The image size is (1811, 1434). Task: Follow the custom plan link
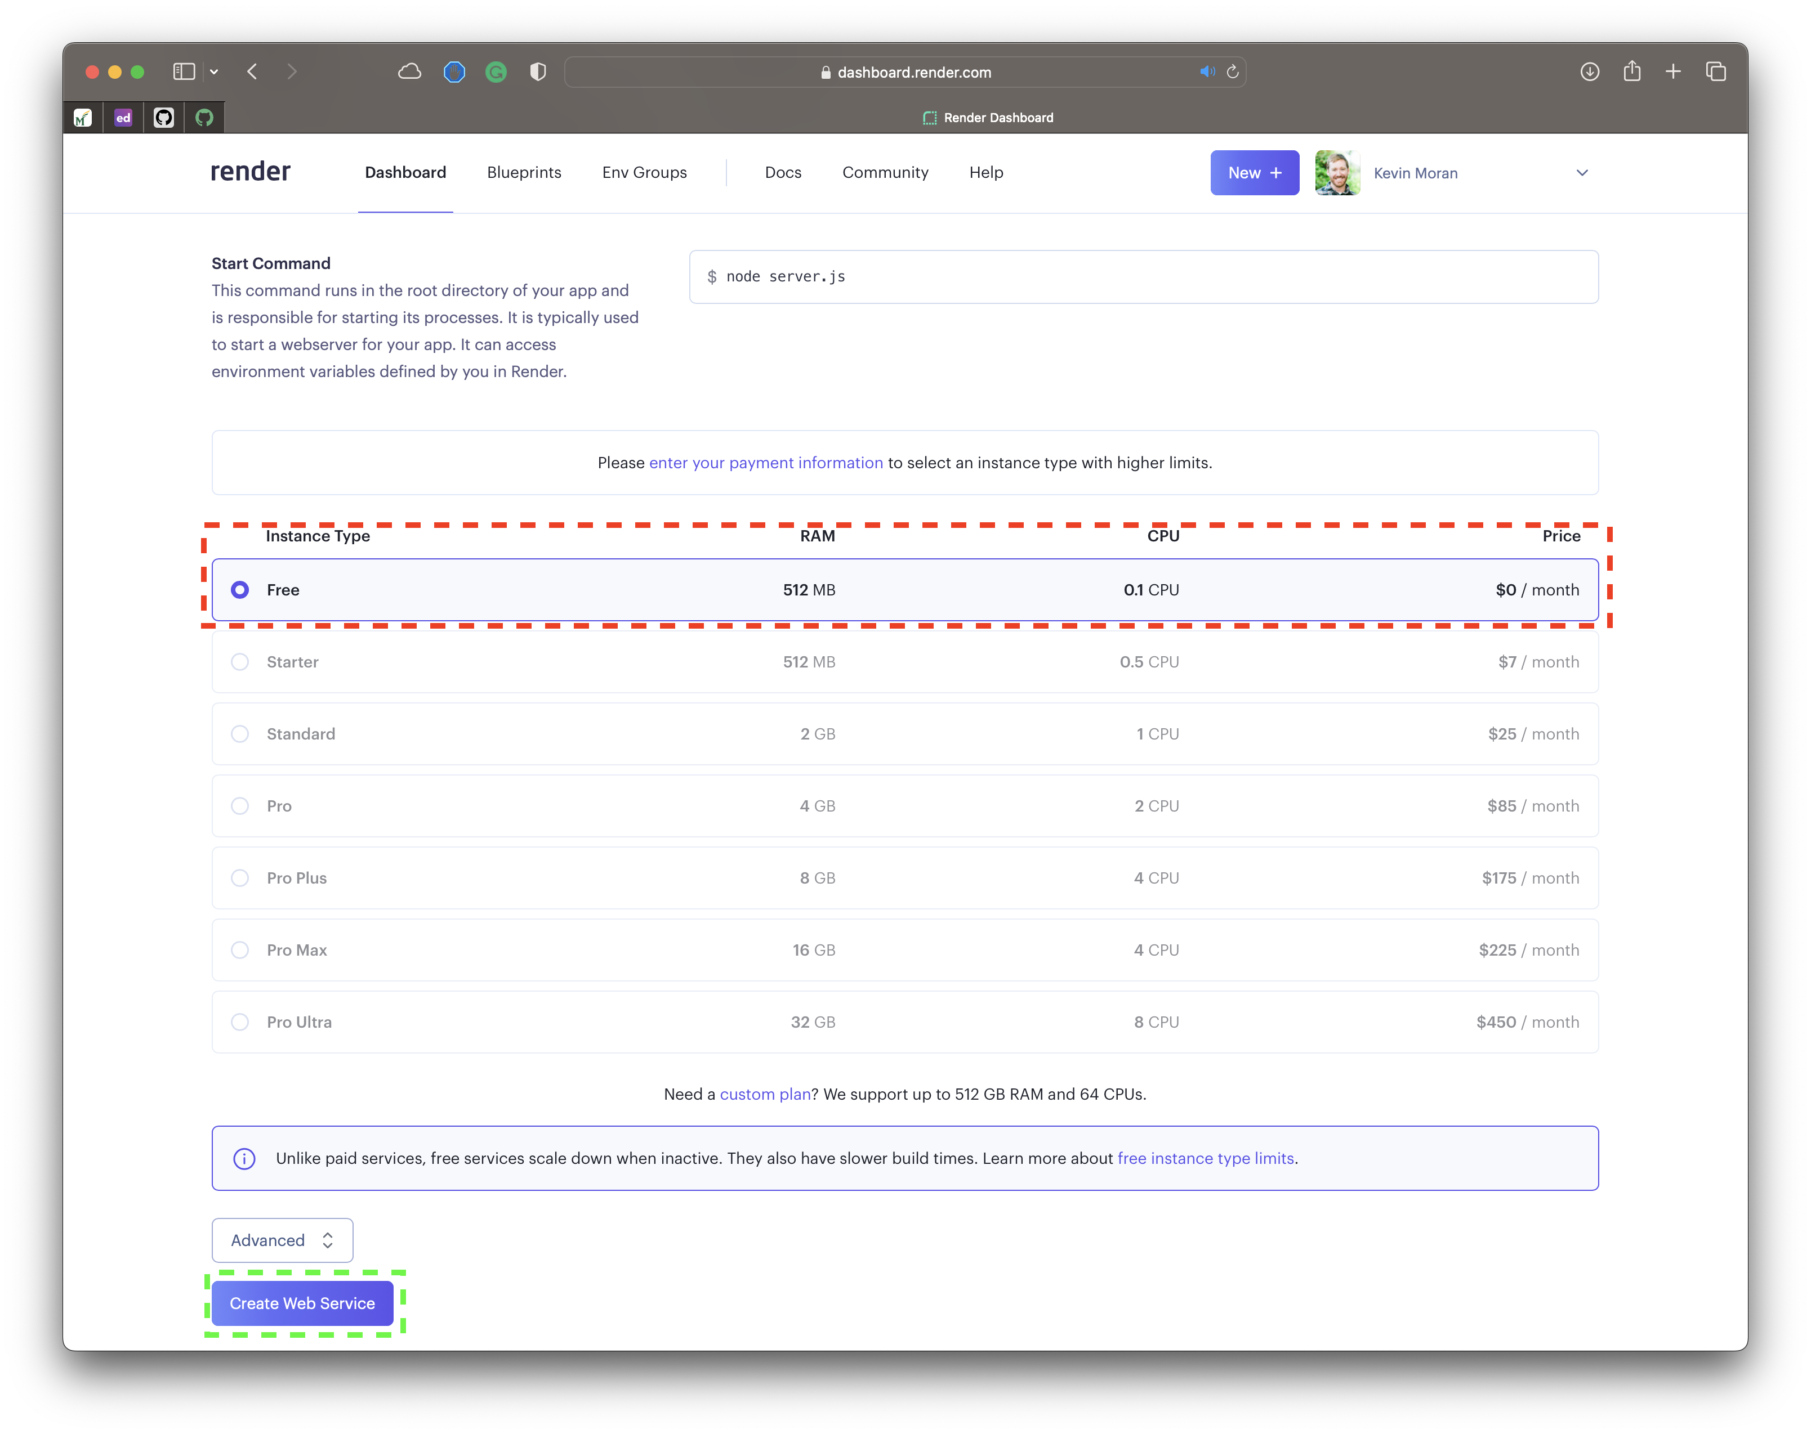coord(765,1094)
